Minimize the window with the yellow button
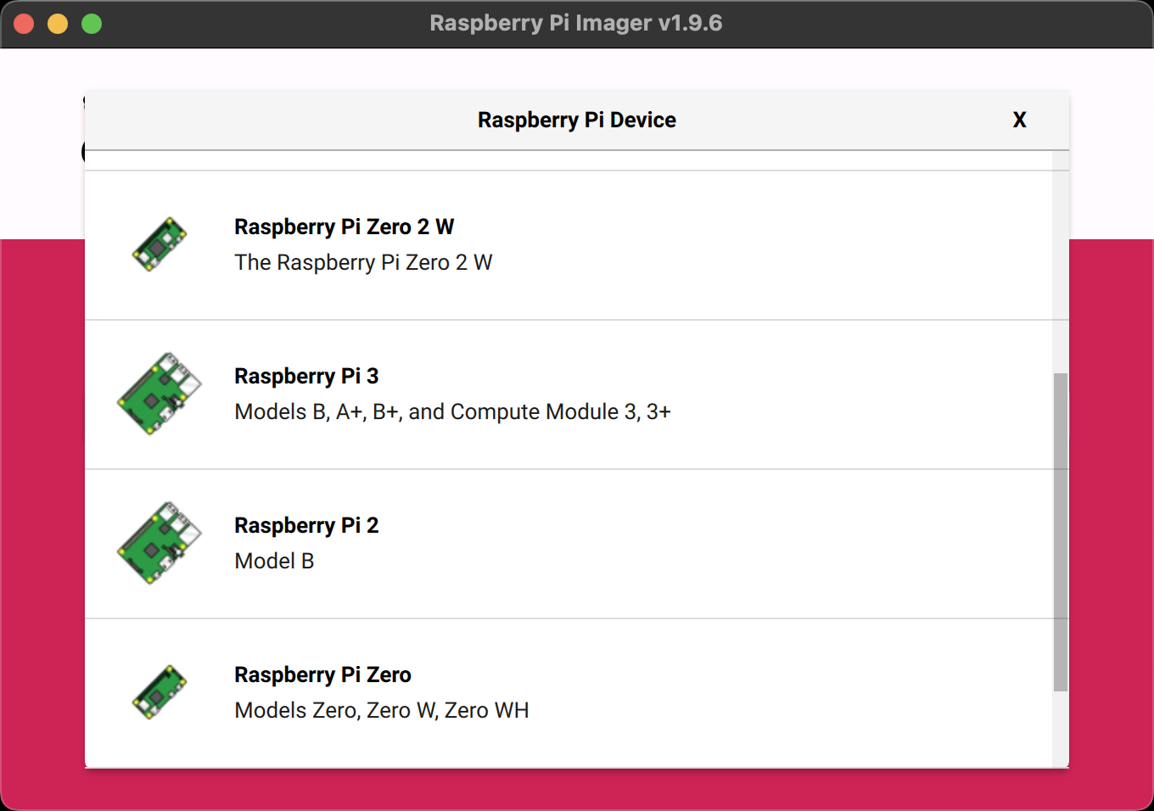The height and width of the screenshot is (811, 1154). [58, 24]
